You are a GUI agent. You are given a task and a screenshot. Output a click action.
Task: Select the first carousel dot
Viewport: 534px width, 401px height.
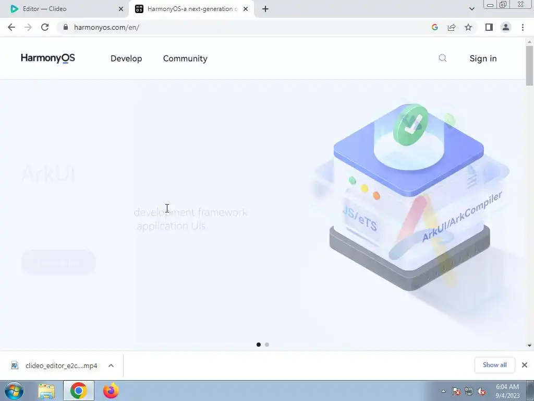point(259,345)
